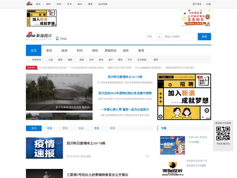Select 黑猫投诉 in the main navigation
The image size is (237, 178).
click(111, 51)
